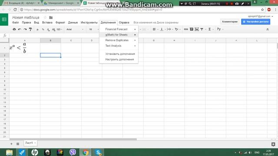Open the font size 10 dropdown

click(93, 29)
